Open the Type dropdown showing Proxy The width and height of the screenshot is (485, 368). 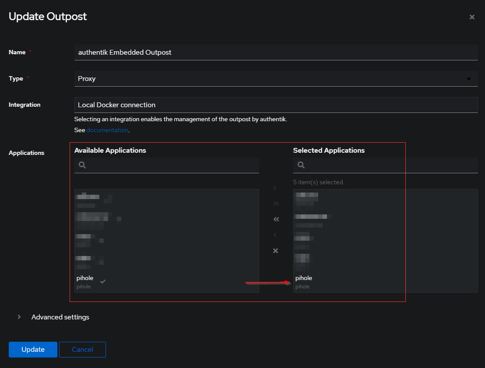click(276, 79)
